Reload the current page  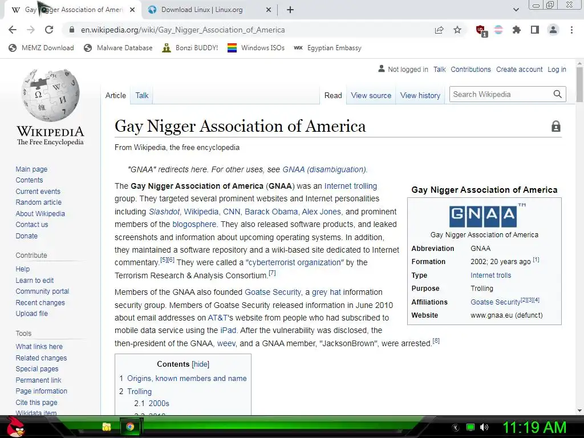tap(49, 30)
